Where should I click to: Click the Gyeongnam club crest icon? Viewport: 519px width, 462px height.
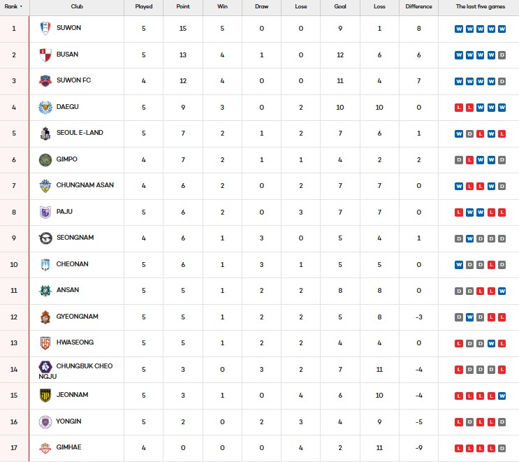point(45,317)
